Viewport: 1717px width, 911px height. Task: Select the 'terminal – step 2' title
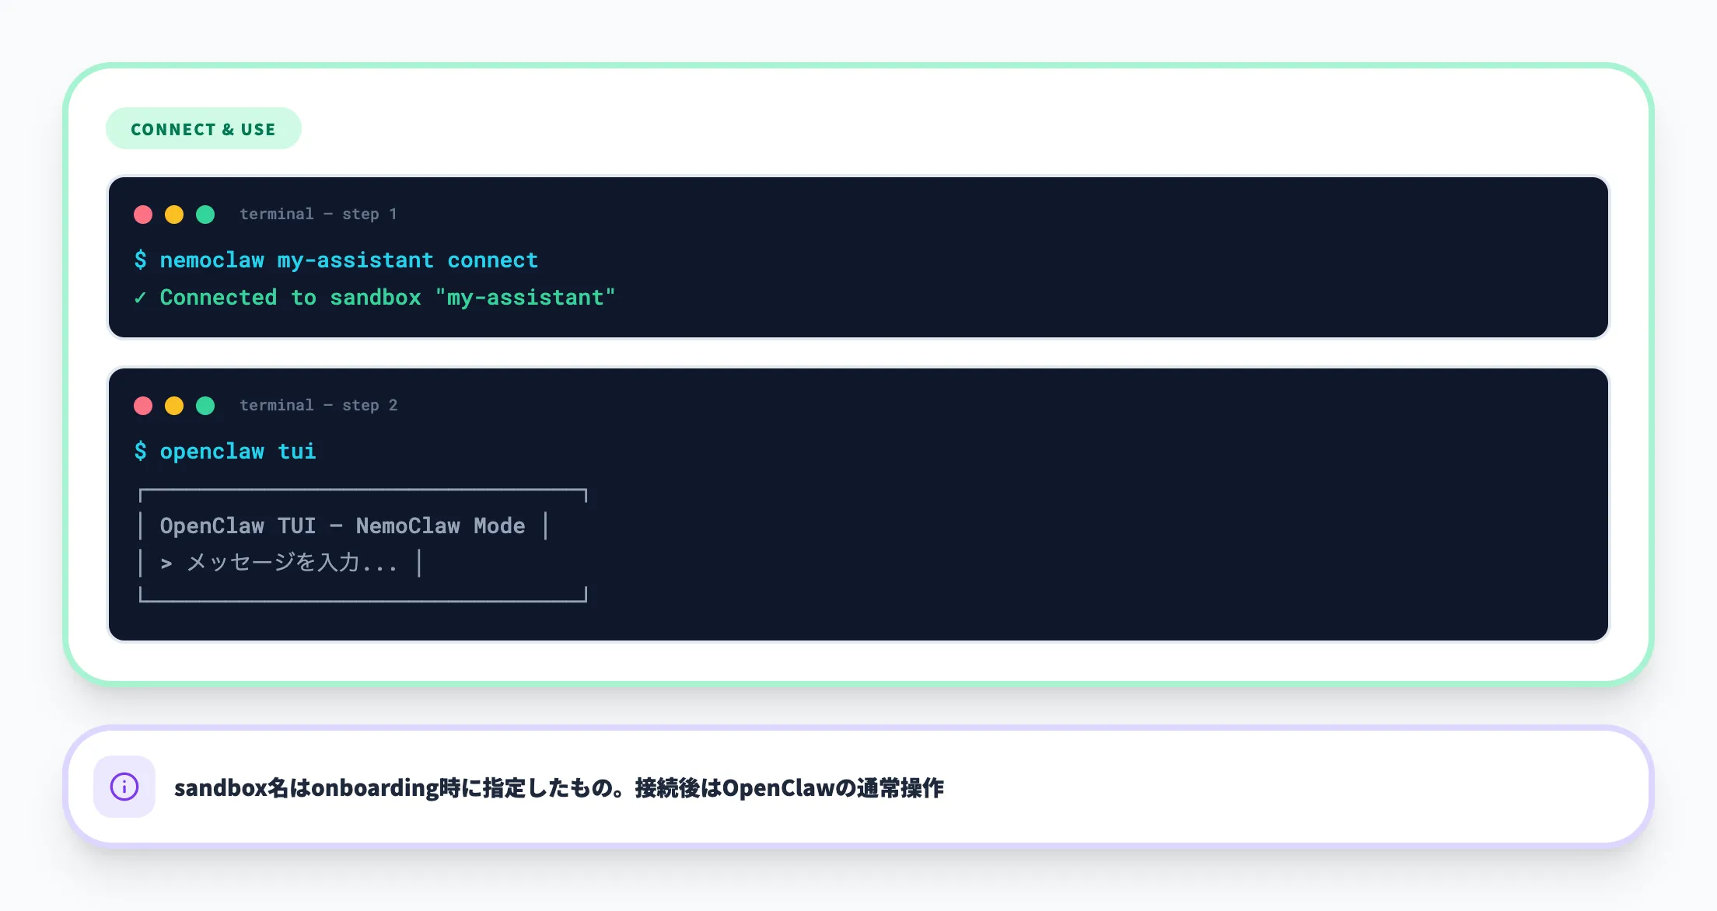318,405
